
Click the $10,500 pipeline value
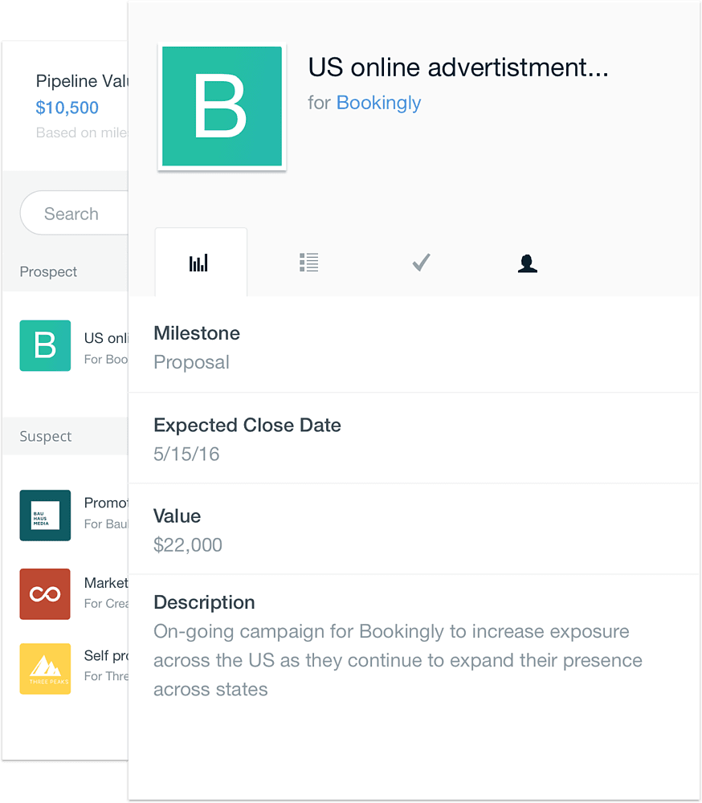click(x=67, y=108)
